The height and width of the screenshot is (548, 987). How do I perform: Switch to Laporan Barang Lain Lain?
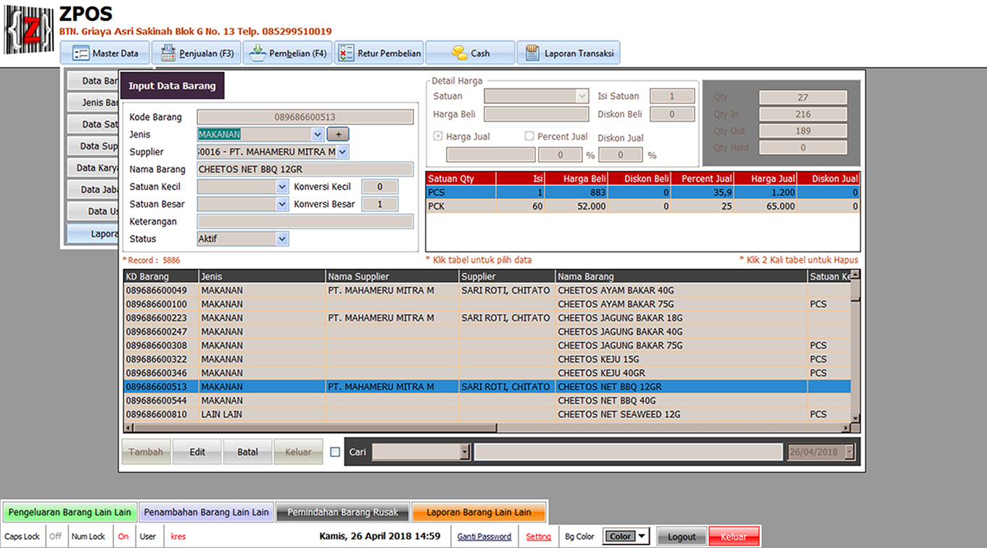click(479, 512)
